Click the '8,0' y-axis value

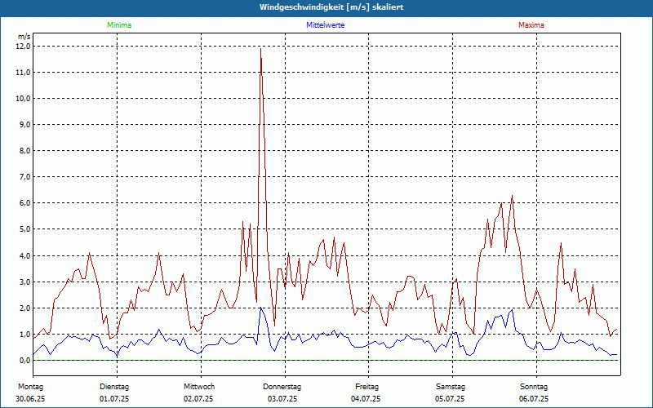click(x=25, y=151)
